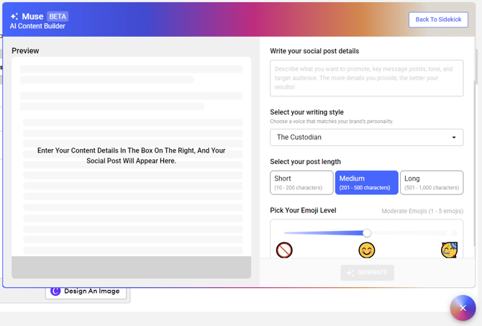Screen dimensions: 482x326
Task: Close Muse with the round X button
Action: pyautogui.click(x=463, y=308)
